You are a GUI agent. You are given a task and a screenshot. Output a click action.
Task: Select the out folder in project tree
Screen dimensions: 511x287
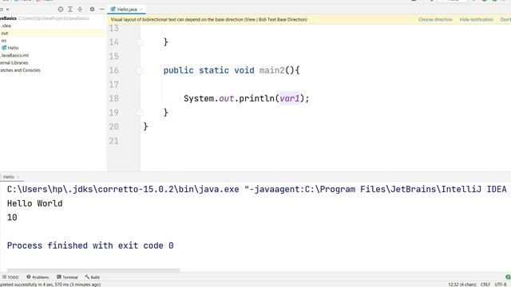(x=5, y=33)
